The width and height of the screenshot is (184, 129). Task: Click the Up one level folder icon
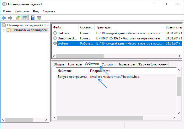18,18
